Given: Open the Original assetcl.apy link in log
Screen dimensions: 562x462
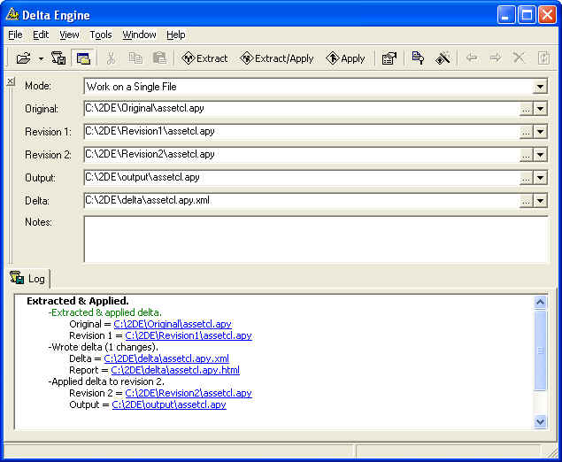Looking at the screenshot, I should coord(173,324).
